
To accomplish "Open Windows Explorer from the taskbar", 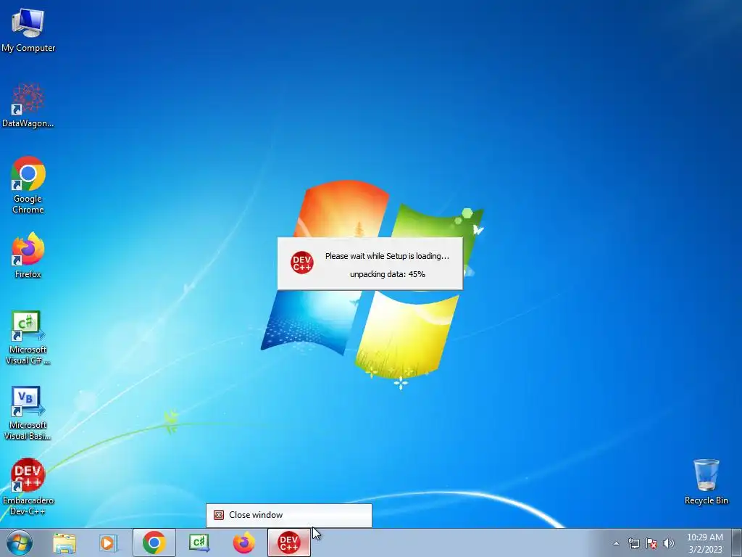I will pyautogui.click(x=64, y=542).
